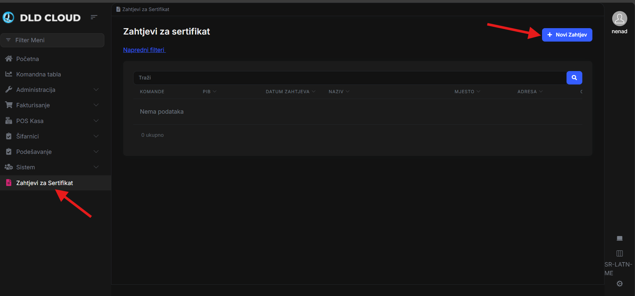Click the Administracija wrench icon
Viewport: 635px width, 296px height.
[x=9, y=90]
